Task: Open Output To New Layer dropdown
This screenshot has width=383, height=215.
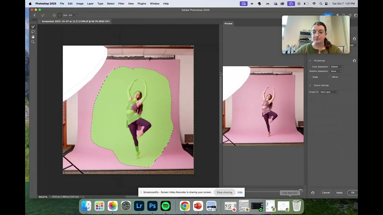Action: point(329,92)
